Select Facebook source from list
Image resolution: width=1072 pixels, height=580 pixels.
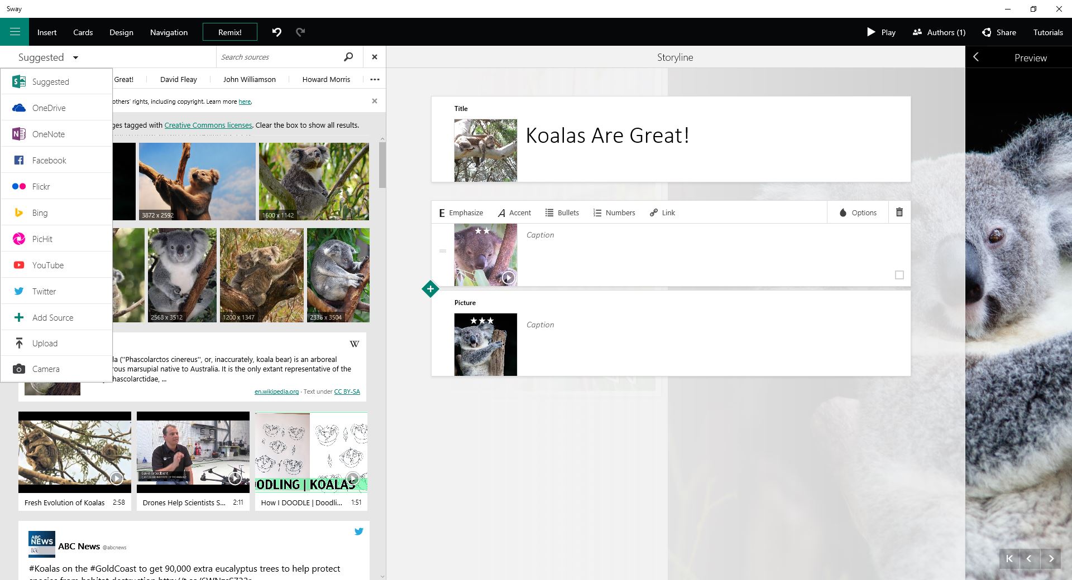coord(56,160)
